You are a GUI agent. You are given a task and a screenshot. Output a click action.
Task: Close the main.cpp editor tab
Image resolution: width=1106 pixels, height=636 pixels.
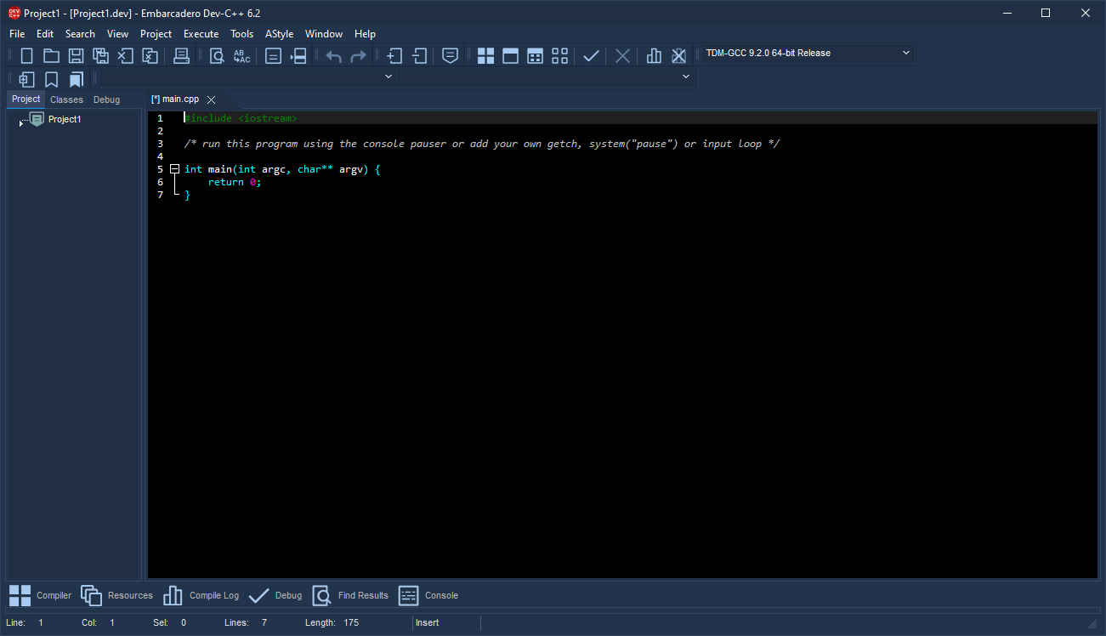point(211,99)
